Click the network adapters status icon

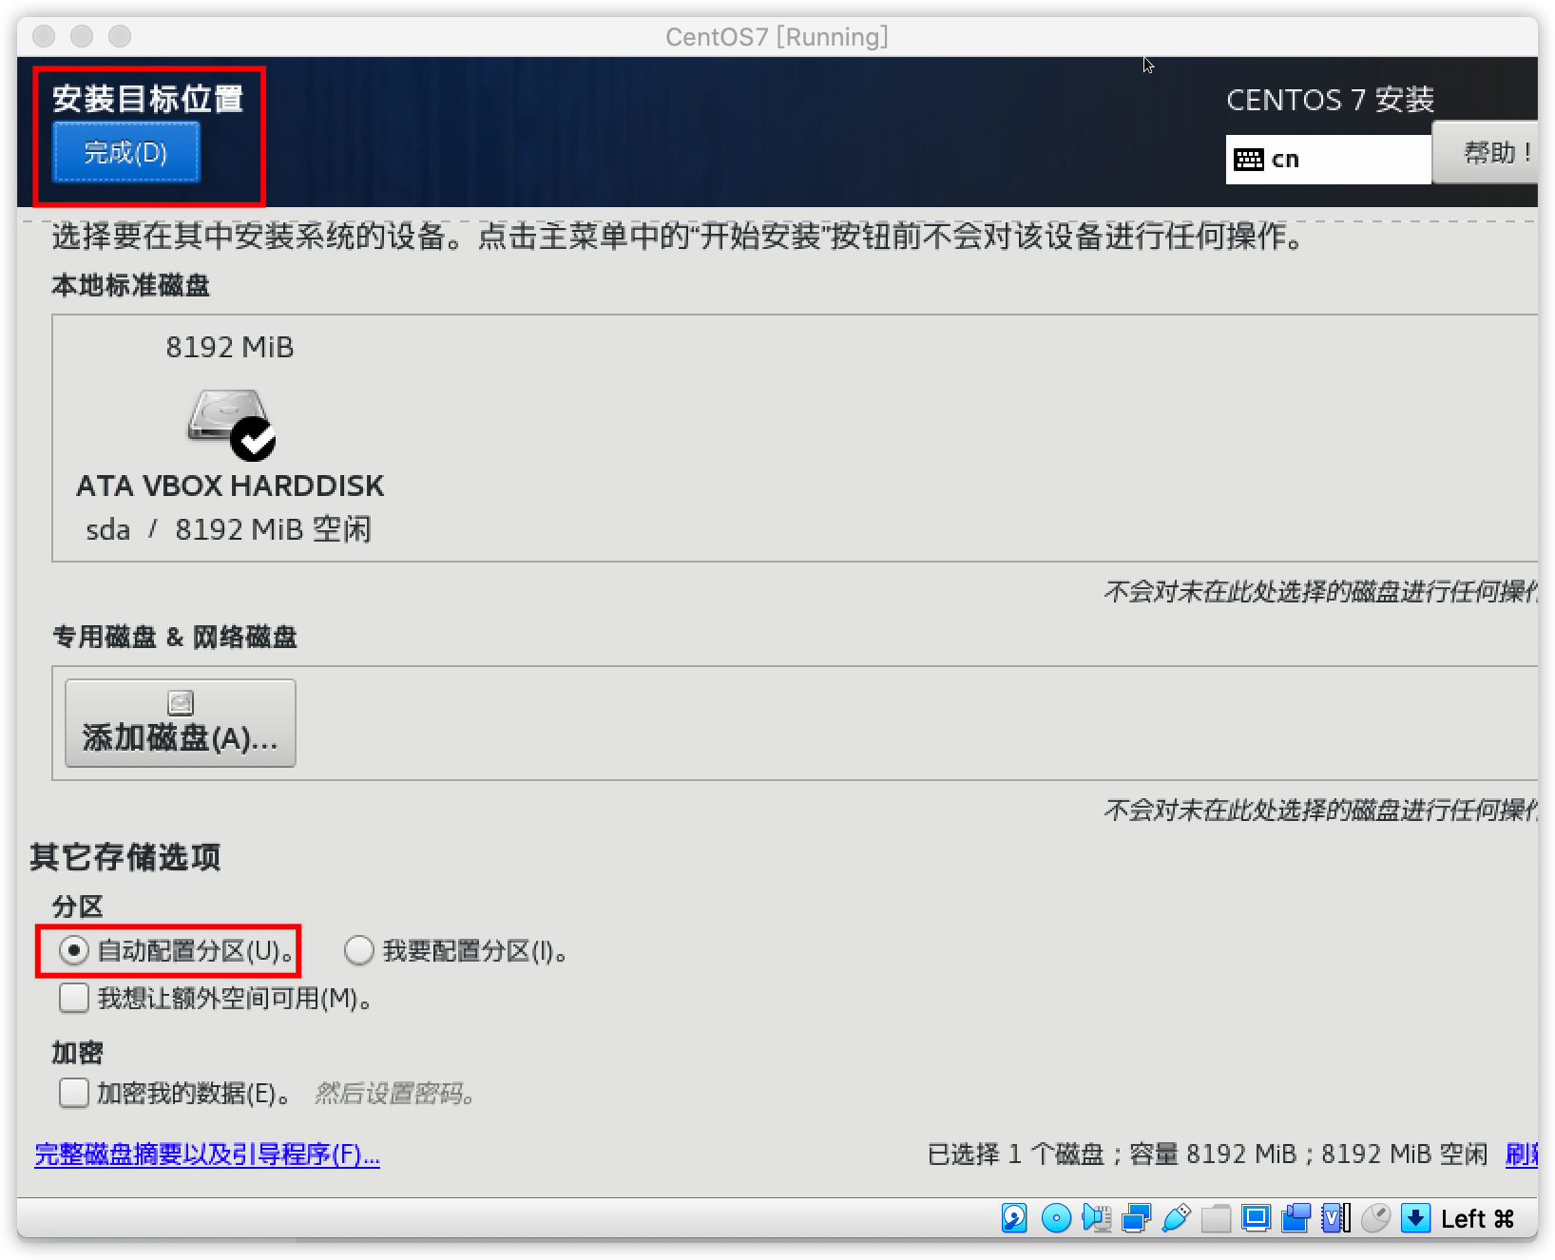[1136, 1218]
